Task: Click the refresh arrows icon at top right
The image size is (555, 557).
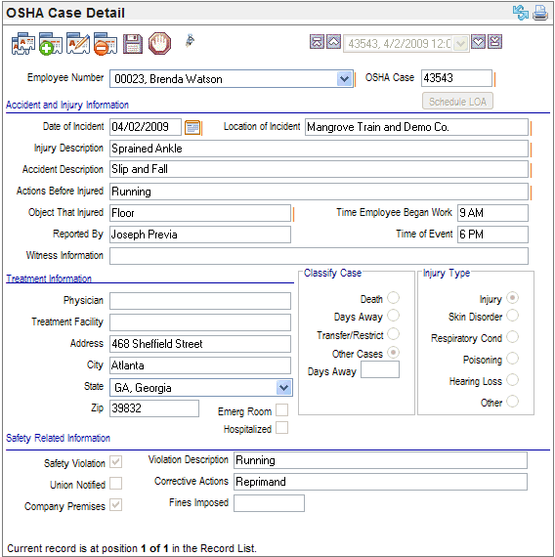Action: click(x=520, y=13)
